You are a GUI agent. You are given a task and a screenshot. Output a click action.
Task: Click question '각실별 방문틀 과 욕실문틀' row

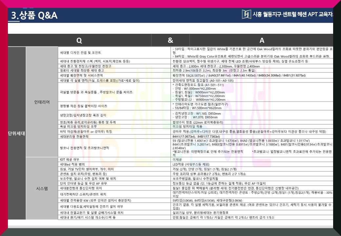pos(96,92)
